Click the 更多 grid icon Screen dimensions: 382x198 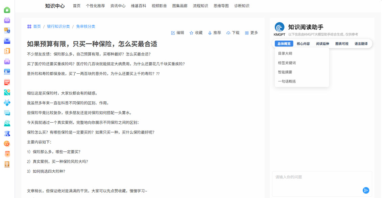click(x=247, y=33)
